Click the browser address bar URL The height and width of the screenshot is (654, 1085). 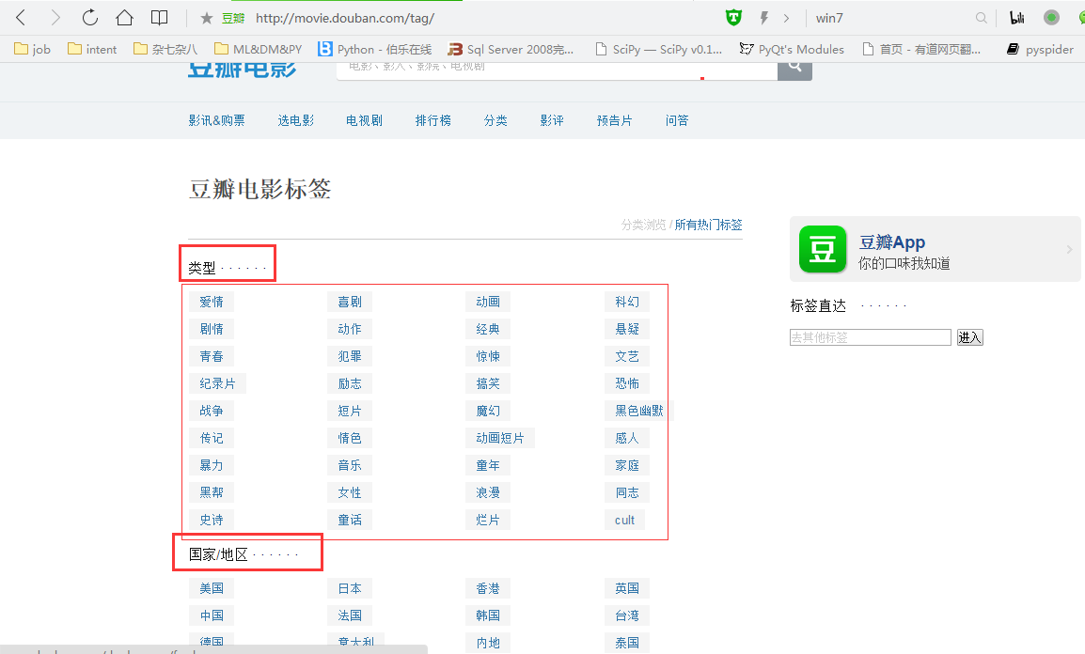[345, 18]
